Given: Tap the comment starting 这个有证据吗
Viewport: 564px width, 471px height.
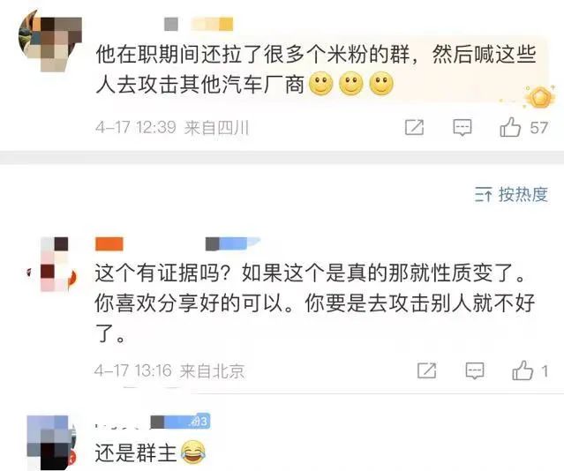Looking at the screenshot, I should tap(315, 303).
